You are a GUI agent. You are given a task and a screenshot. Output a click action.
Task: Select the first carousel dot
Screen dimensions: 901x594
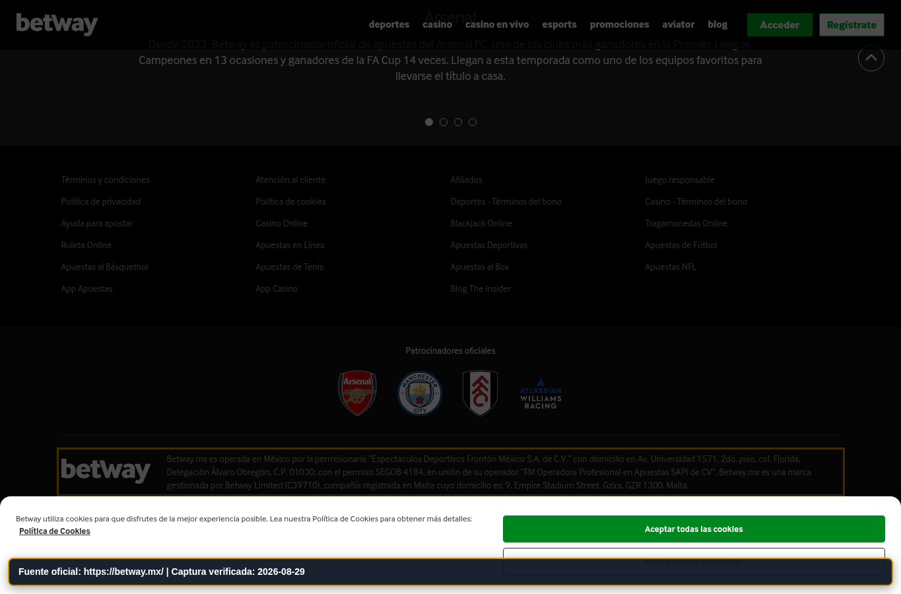click(429, 122)
